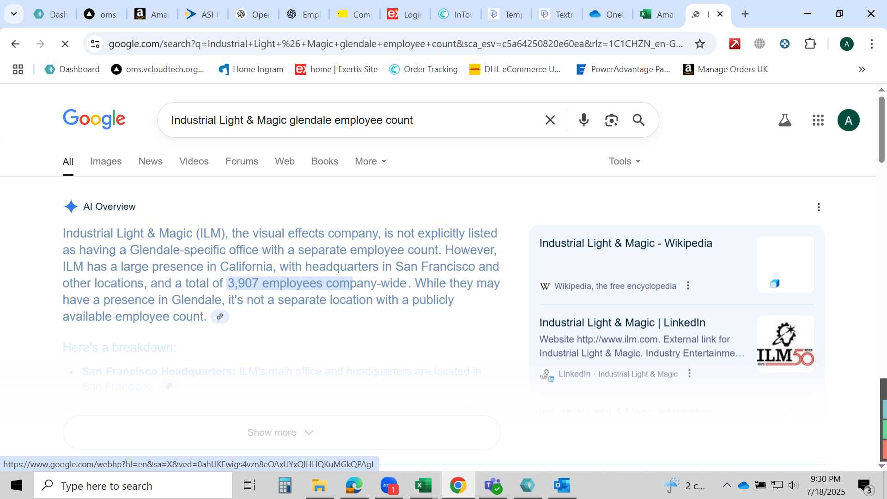
Task: Click the page vertical scrollbar thumb
Action: tap(881, 129)
